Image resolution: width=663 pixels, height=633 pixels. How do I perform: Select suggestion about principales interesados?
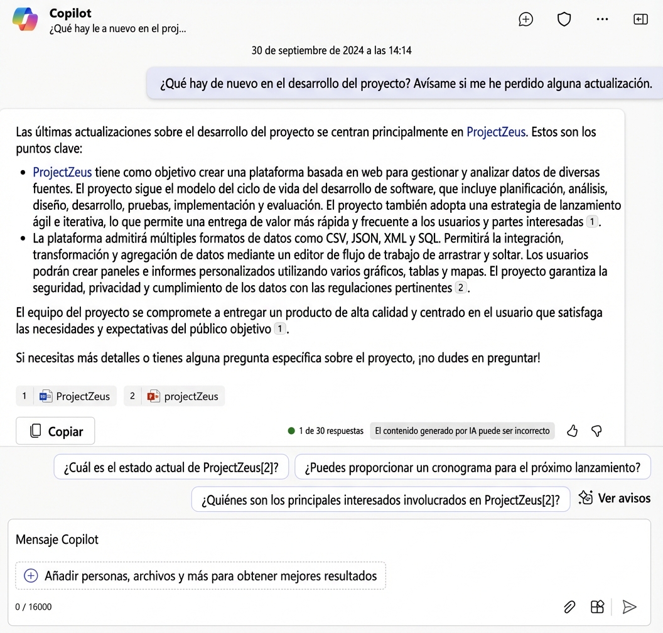(x=380, y=500)
